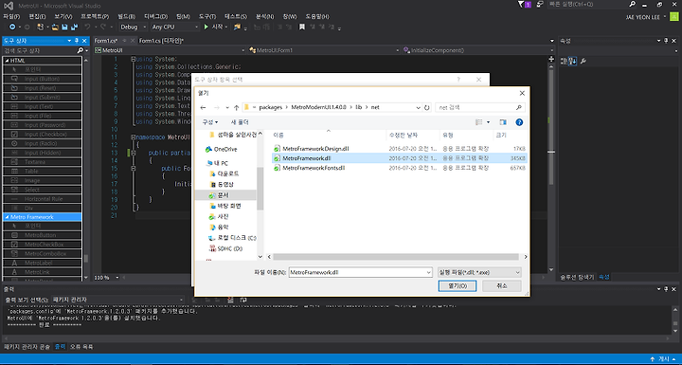Collapse the HTML group in the Toolbox
This screenshot has height=365, width=682.
coord(7,61)
